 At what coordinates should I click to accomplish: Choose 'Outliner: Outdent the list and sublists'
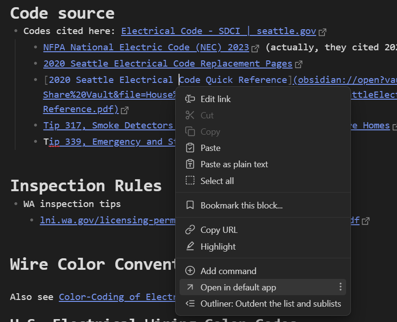(270, 304)
